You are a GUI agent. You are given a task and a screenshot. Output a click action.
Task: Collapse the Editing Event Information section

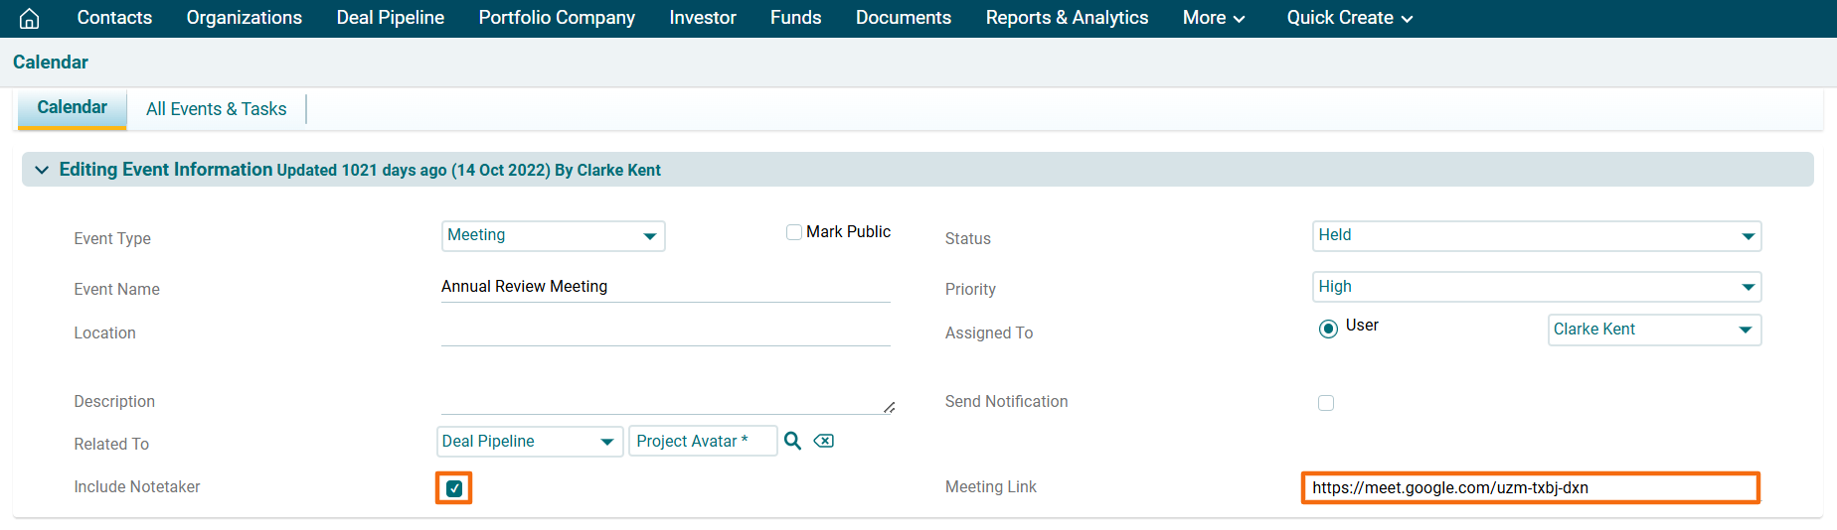(42, 170)
